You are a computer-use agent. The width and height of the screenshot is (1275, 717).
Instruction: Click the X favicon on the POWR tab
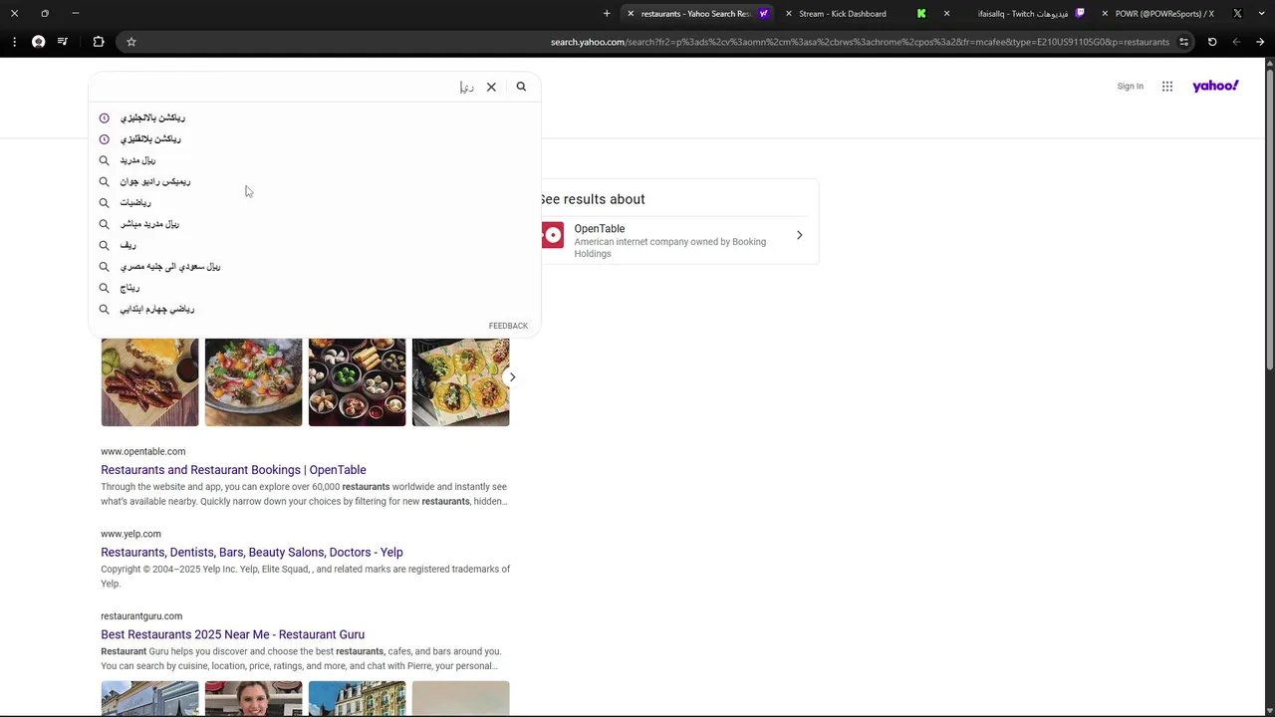pos(1237,14)
